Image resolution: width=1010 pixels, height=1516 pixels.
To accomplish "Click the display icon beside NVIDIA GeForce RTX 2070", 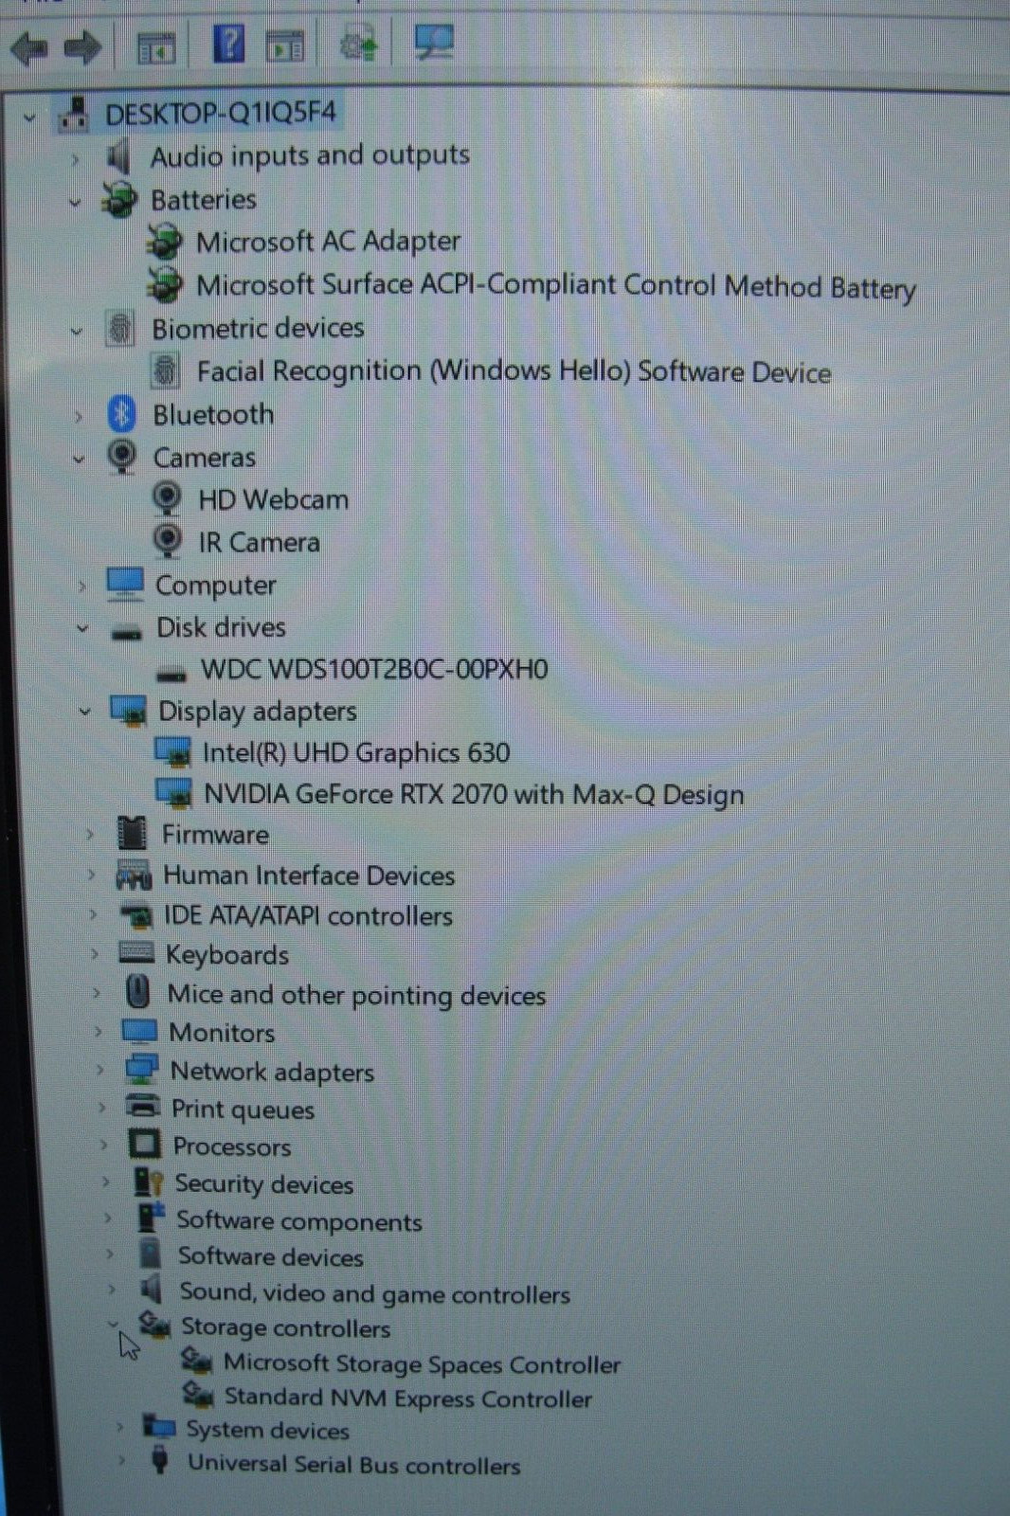I will pyautogui.click(x=174, y=794).
